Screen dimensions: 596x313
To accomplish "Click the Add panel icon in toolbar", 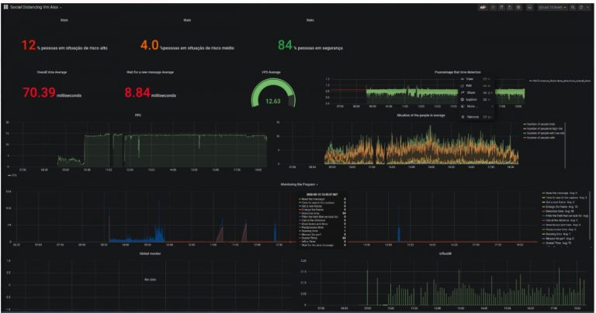I will (x=482, y=6).
